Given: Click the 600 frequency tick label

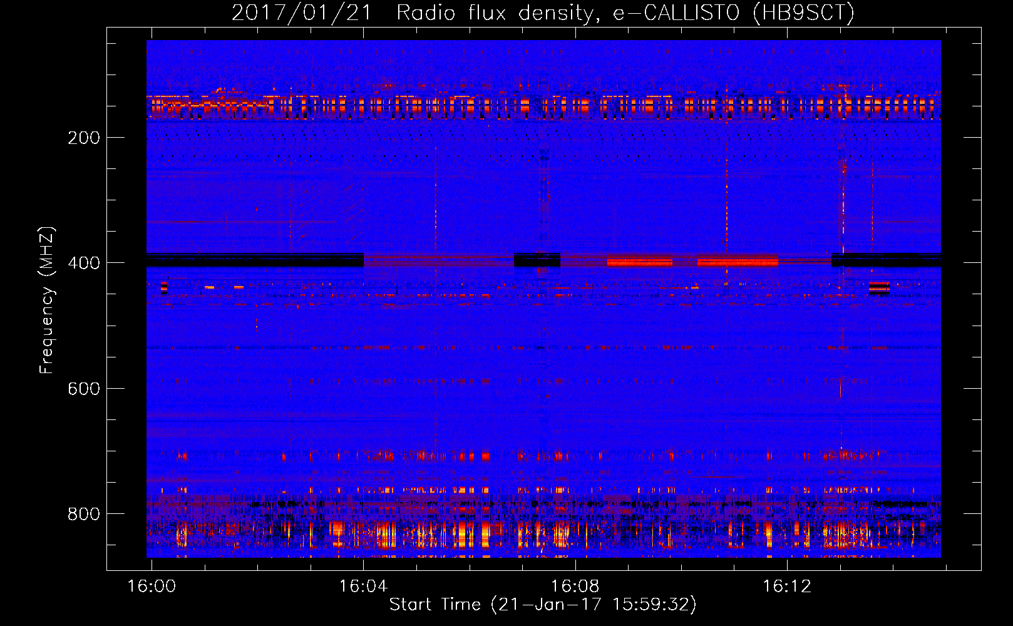Looking at the screenshot, I should tap(84, 389).
